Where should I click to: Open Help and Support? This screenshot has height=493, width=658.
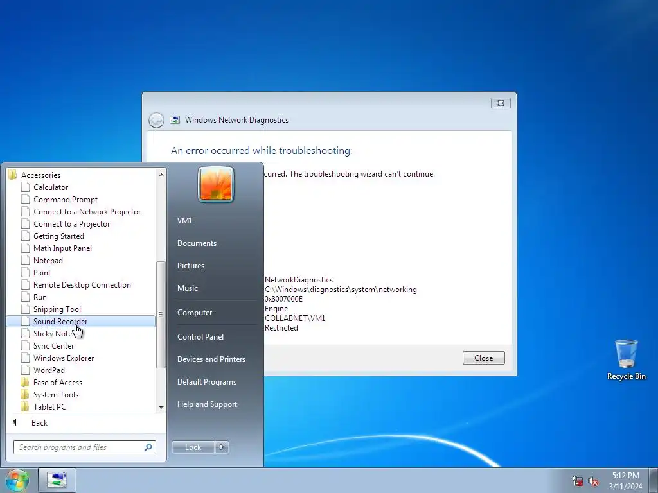coord(208,404)
